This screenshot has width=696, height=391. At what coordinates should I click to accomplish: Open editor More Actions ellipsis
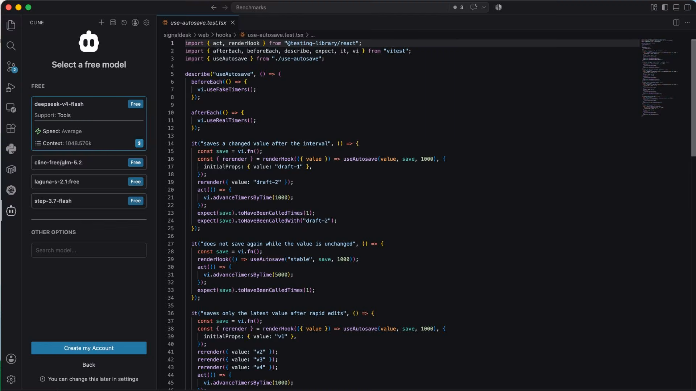click(x=687, y=22)
